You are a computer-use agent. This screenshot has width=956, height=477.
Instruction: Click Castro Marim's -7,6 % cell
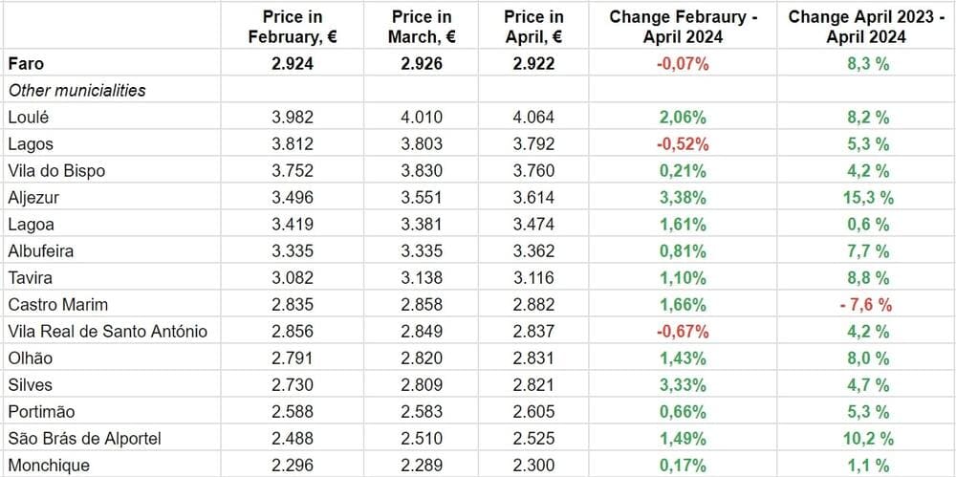[x=865, y=305]
